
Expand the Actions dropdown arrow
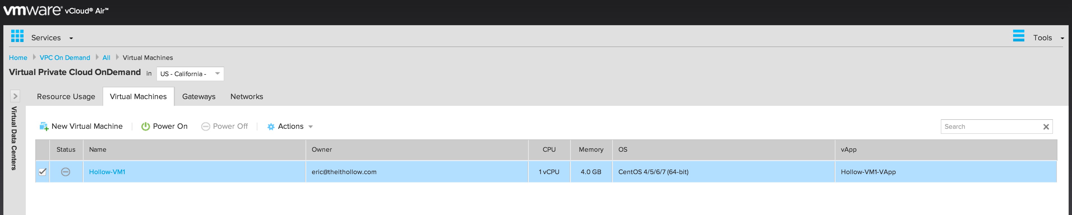(310, 127)
